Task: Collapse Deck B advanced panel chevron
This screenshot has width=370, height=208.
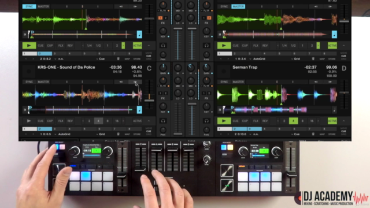Action: tap(344, 46)
